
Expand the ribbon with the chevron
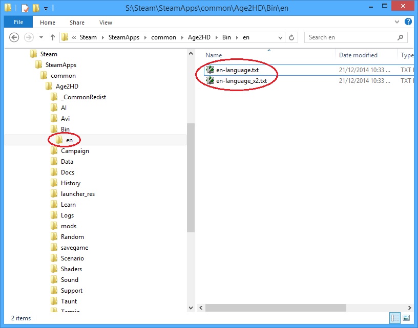click(x=396, y=22)
